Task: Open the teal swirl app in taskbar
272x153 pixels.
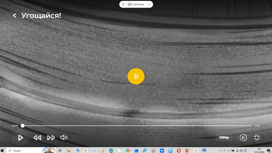Action: pyautogui.click(x=145, y=150)
